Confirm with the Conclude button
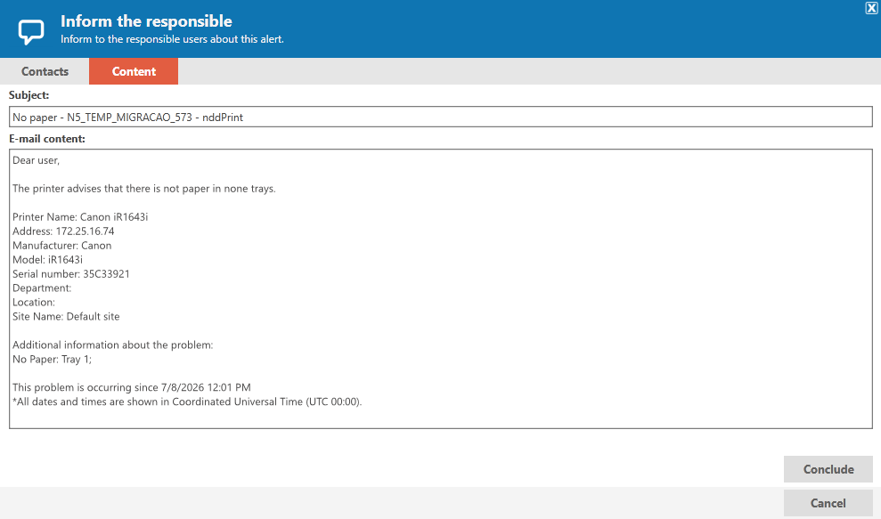 coord(828,469)
